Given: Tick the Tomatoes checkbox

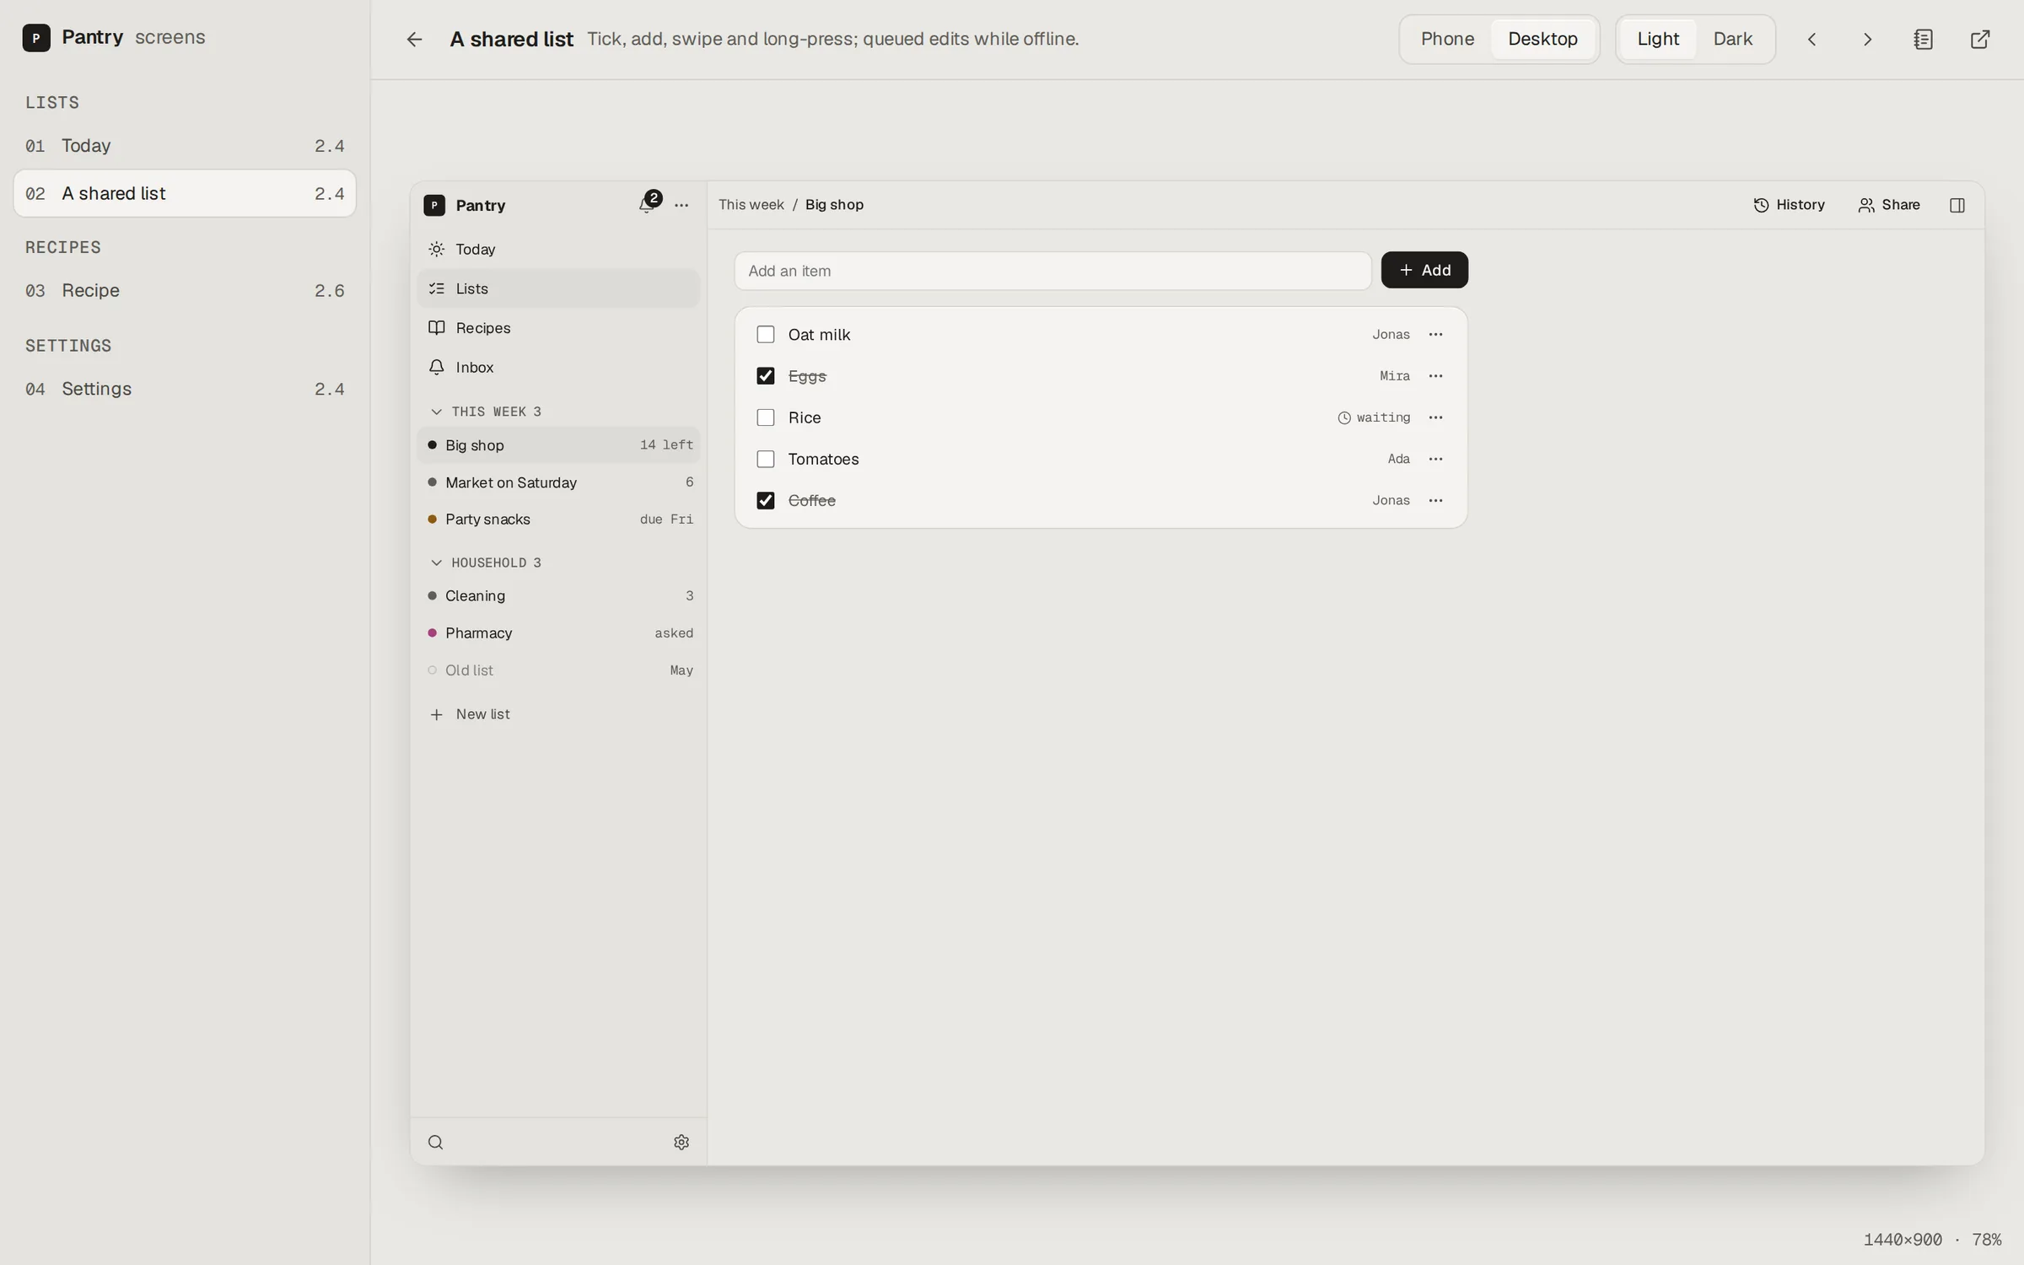Looking at the screenshot, I should (765, 459).
